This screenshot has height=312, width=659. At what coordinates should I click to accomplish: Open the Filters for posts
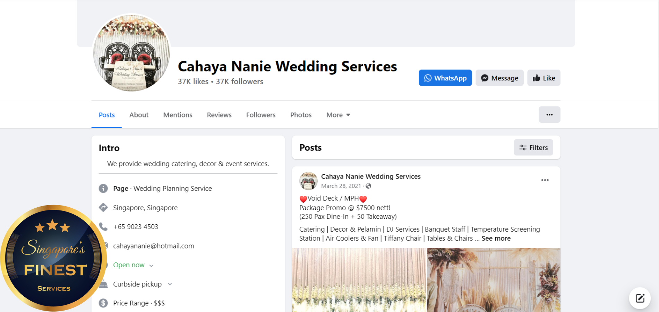pyautogui.click(x=533, y=148)
